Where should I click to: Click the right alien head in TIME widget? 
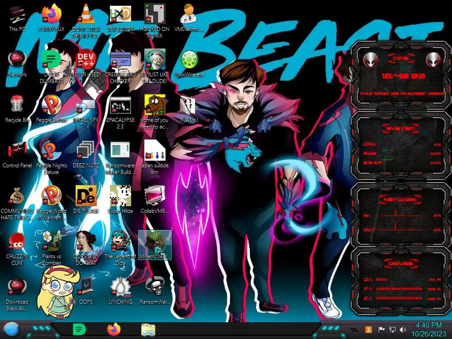(x=433, y=60)
